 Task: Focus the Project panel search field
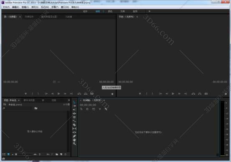coord(18,108)
